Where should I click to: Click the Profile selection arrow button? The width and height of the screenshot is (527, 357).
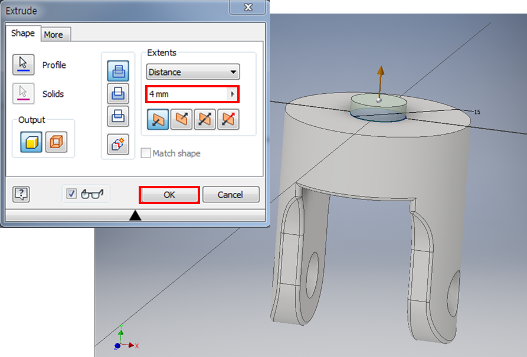pos(23,64)
